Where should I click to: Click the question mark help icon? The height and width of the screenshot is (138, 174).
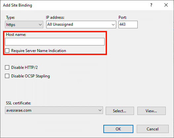(151, 5)
